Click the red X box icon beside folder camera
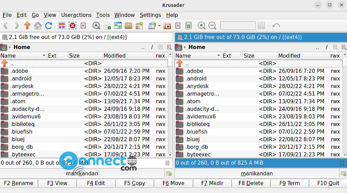 (178, 26)
